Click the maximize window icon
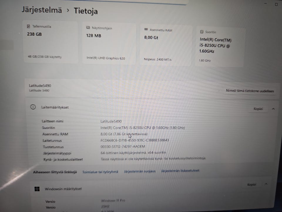Screen dimensions: 282x212 (276, 4)
